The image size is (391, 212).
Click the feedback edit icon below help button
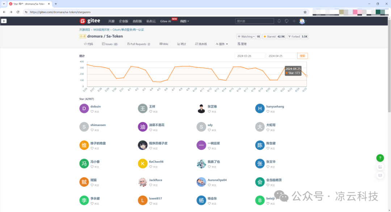pyautogui.click(x=380, y=167)
